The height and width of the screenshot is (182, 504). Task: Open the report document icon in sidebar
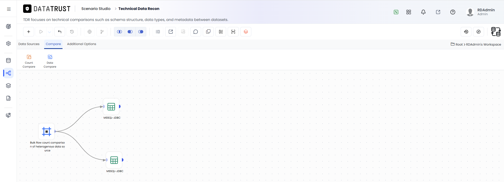8,98
